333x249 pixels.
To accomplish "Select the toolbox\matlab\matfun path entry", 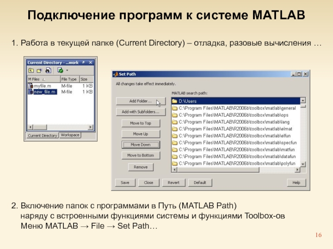I will point(236,150).
